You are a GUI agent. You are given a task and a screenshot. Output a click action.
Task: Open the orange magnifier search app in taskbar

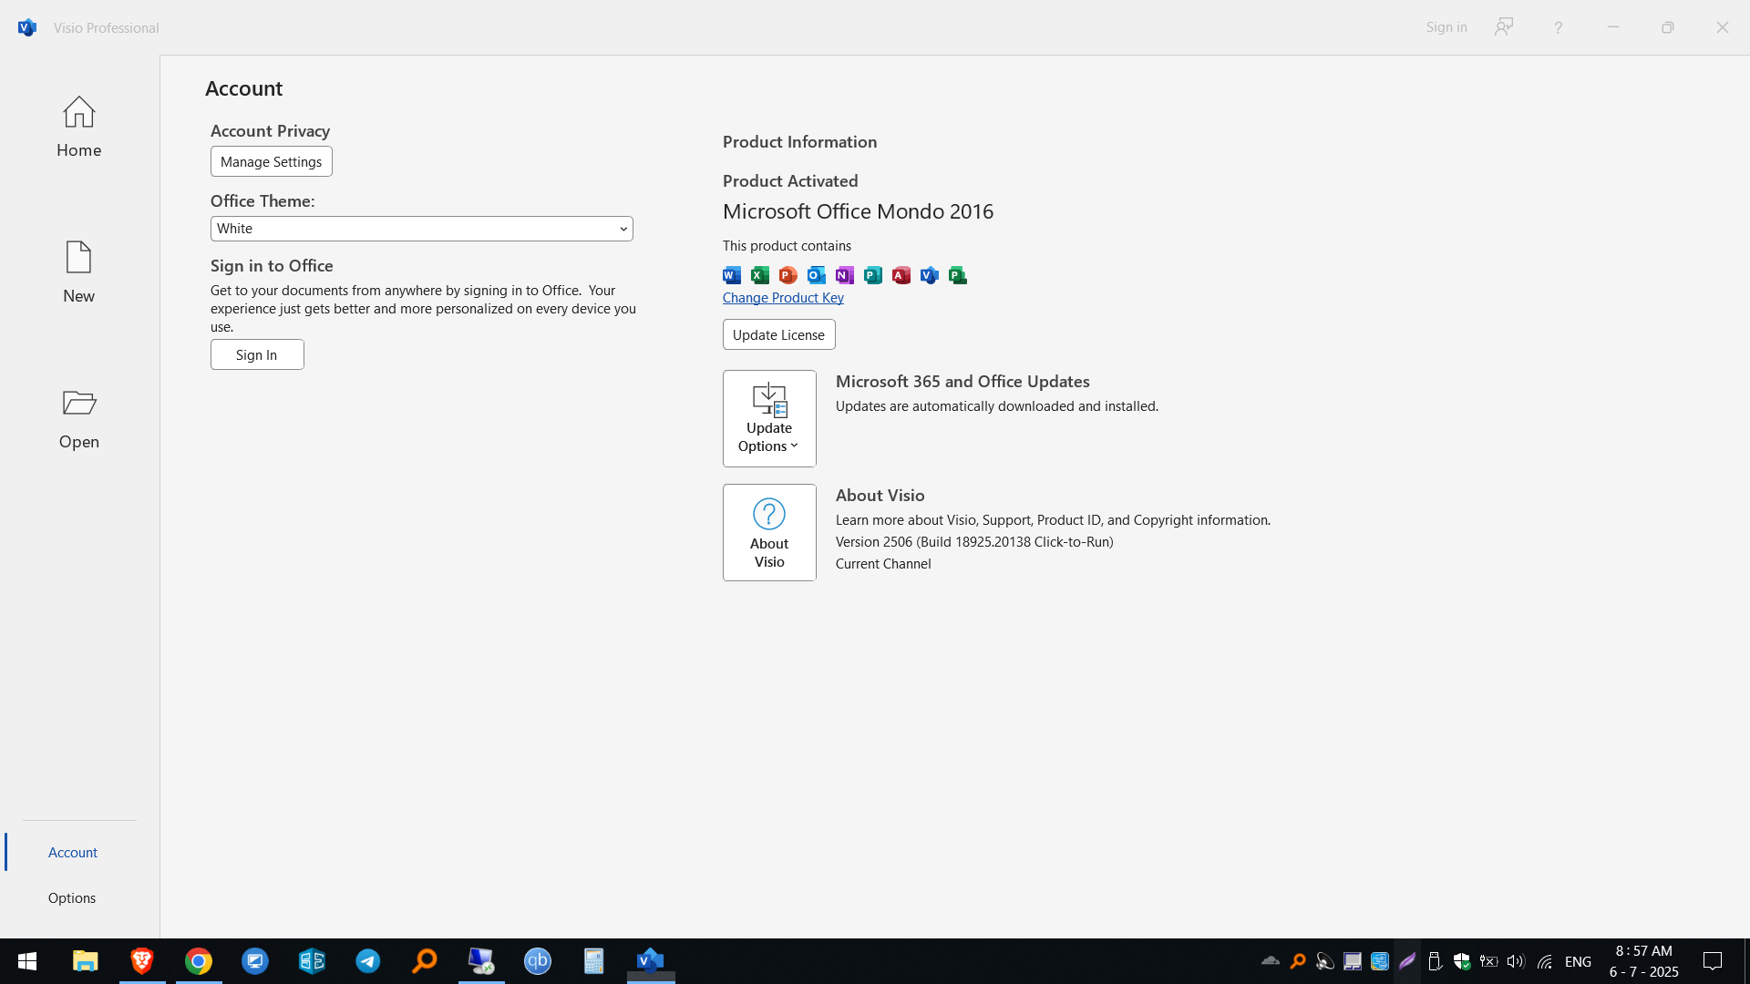(x=425, y=961)
